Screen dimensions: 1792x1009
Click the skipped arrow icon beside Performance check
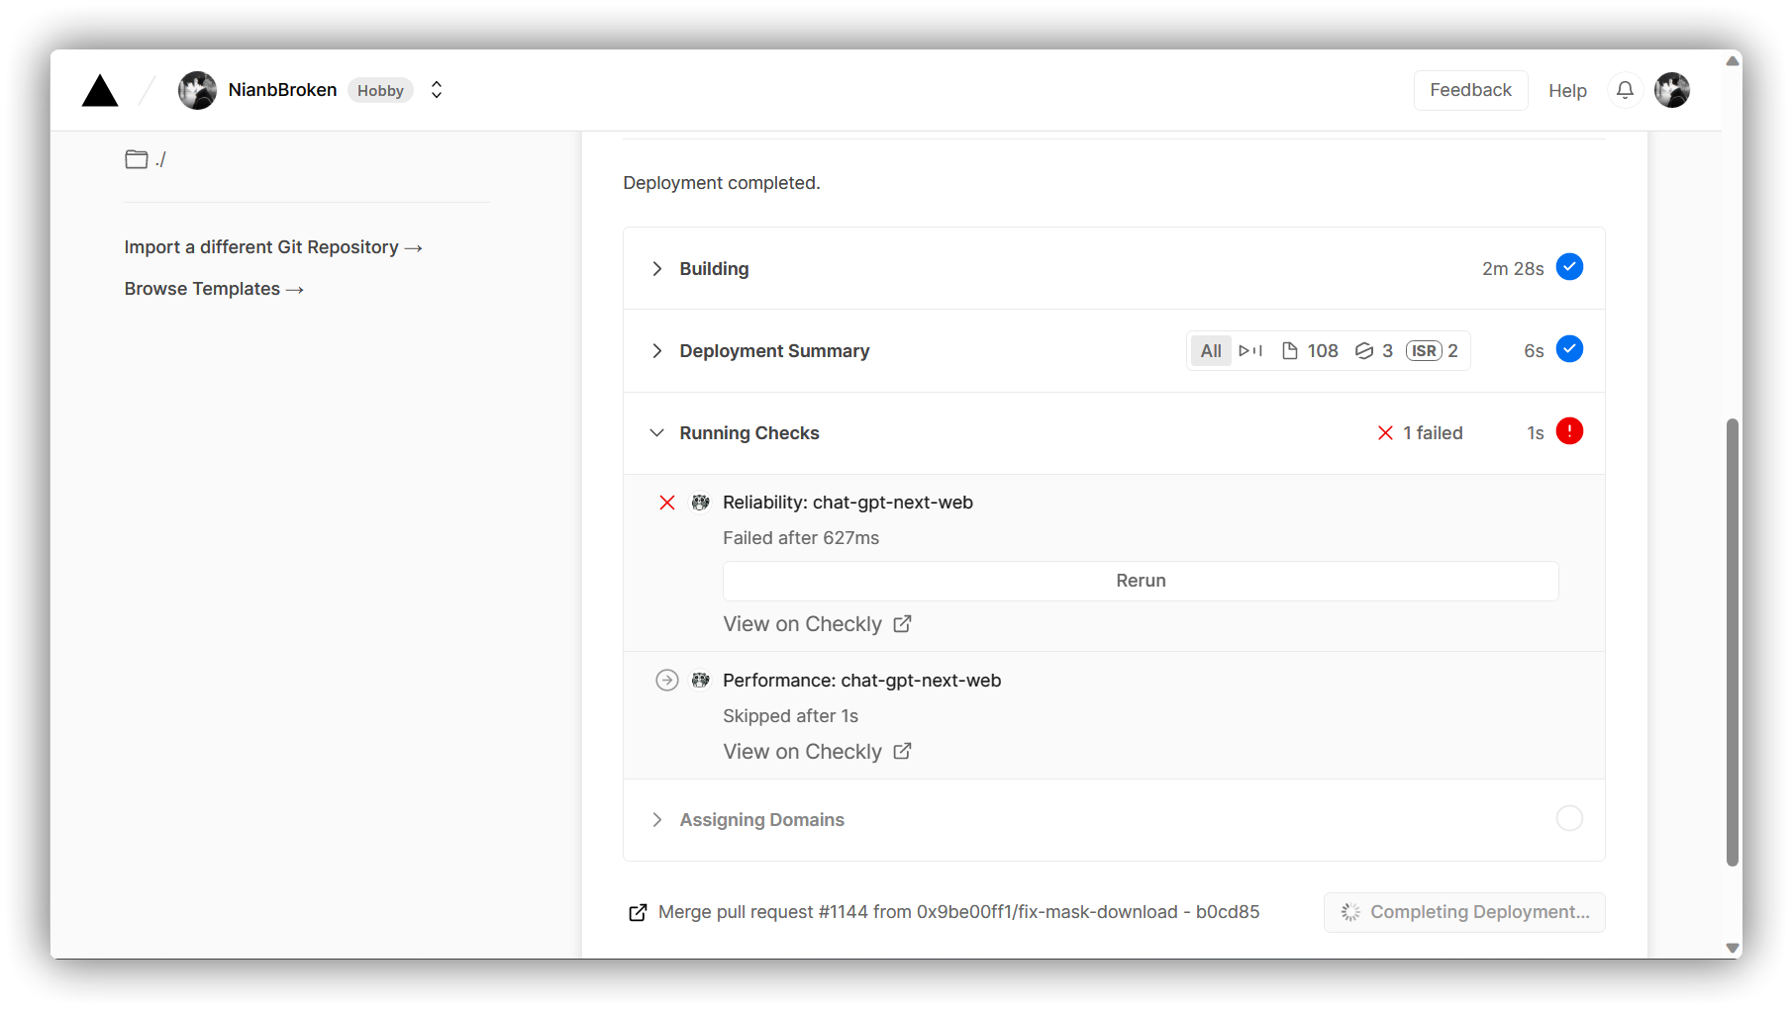click(666, 680)
